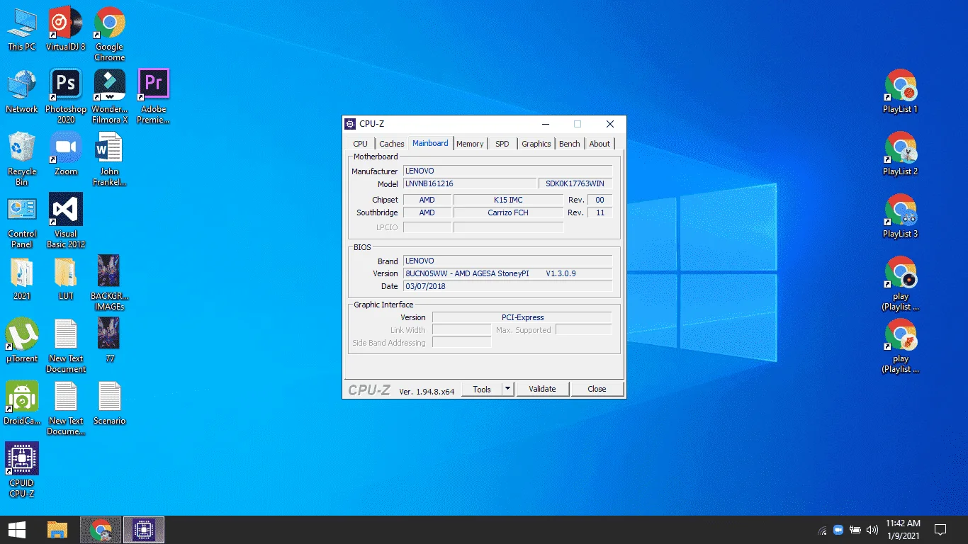The height and width of the screenshot is (544, 968).
Task: Click the Chipset K15 IMC value
Action: coord(508,200)
